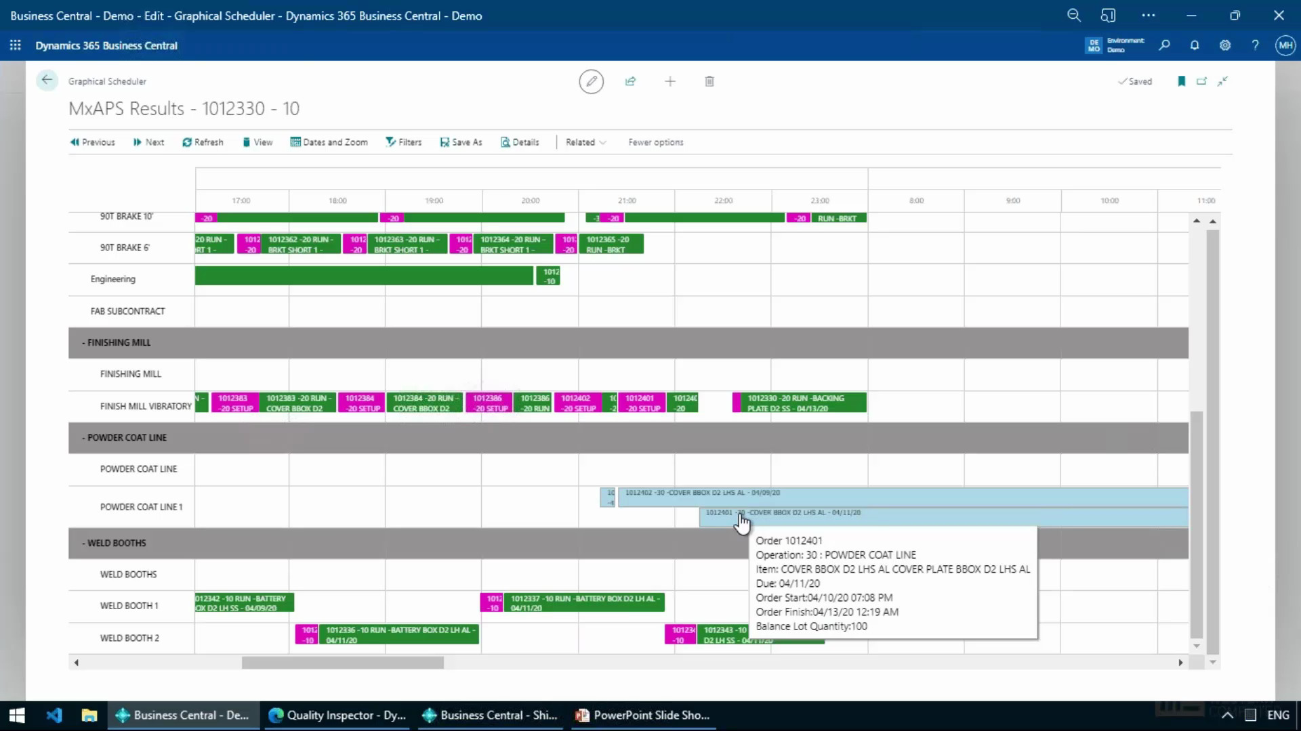Click the Next toolbar button
Viewport: 1301px width, 731px height.
click(148, 142)
